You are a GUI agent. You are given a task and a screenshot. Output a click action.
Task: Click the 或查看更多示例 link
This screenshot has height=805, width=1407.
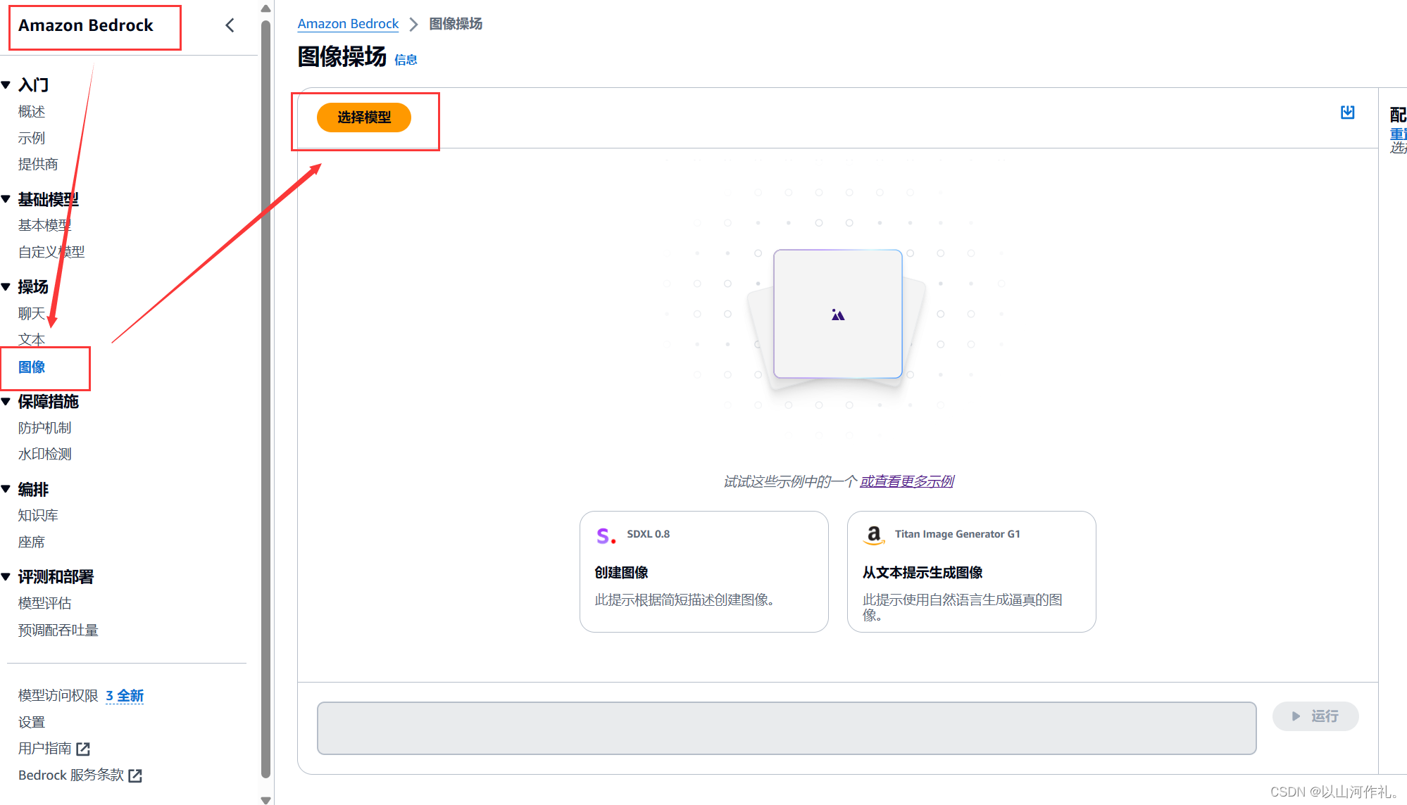[906, 481]
